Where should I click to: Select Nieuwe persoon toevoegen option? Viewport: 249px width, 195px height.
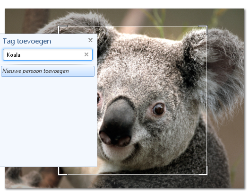[x=48, y=71]
